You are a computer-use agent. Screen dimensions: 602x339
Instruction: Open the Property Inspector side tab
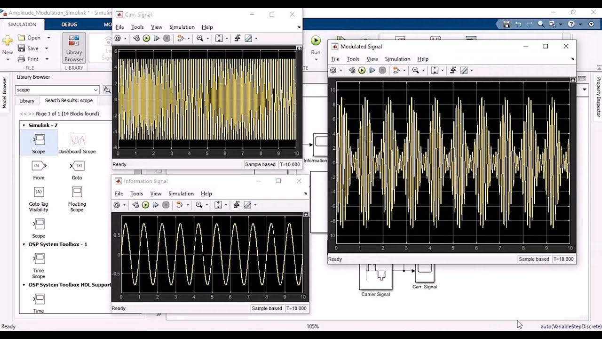coord(598,96)
